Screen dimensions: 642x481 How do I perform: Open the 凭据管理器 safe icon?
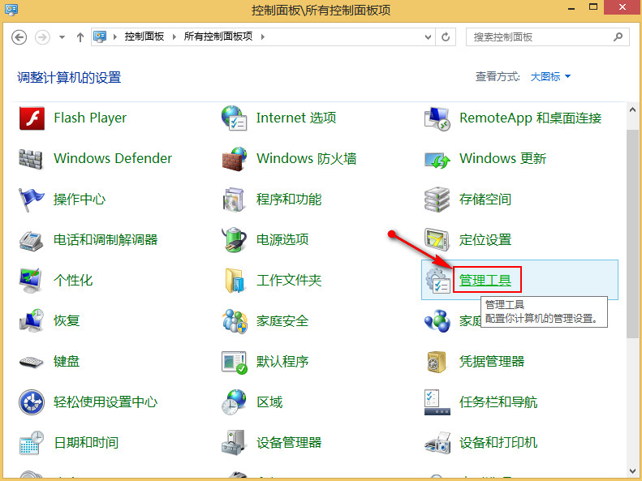click(x=437, y=362)
